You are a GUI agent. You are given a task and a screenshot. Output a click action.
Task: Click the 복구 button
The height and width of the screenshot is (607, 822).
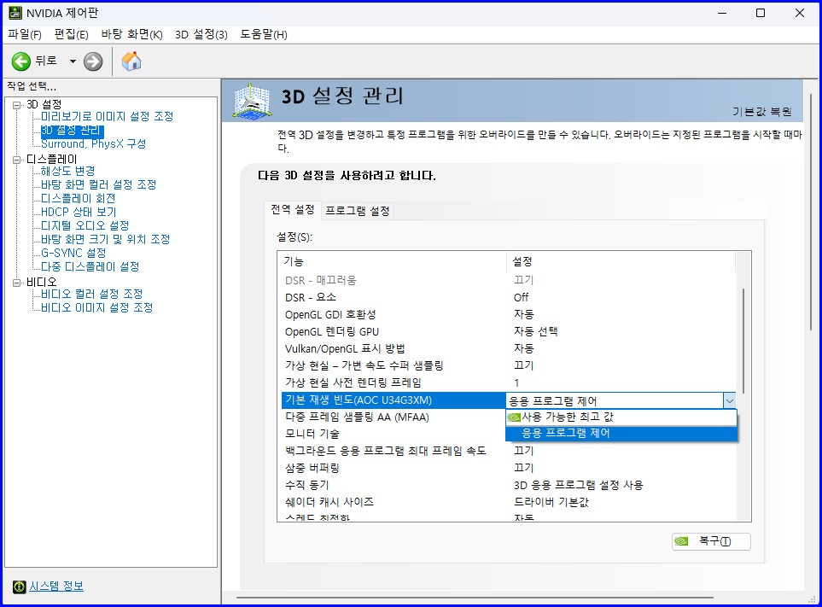tap(711, 541)
